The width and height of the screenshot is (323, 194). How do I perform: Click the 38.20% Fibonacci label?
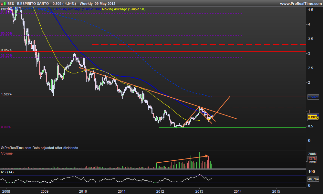click(6, 56)
